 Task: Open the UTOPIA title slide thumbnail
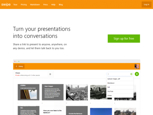click(29, 92)
